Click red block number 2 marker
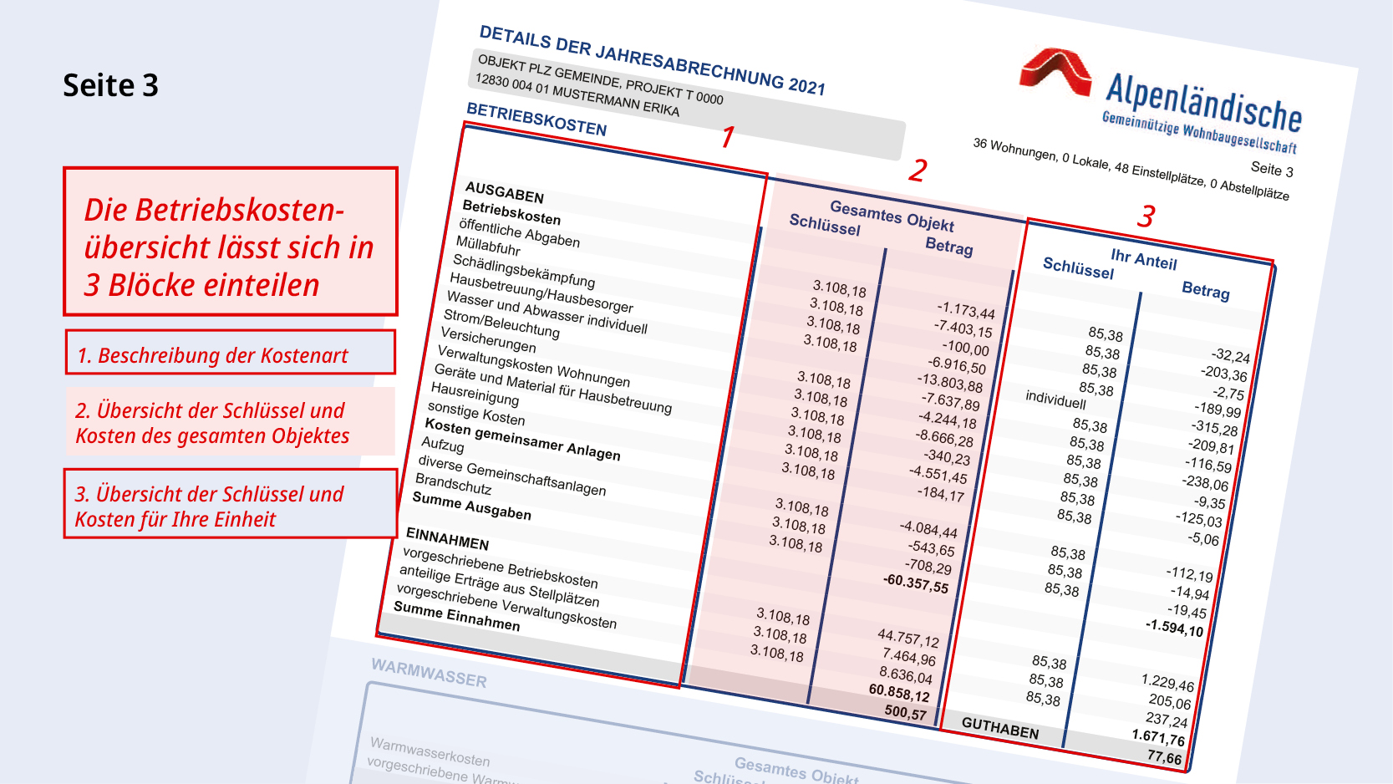This screenshot has width=1393, height=784. click(x=918, y=171)
